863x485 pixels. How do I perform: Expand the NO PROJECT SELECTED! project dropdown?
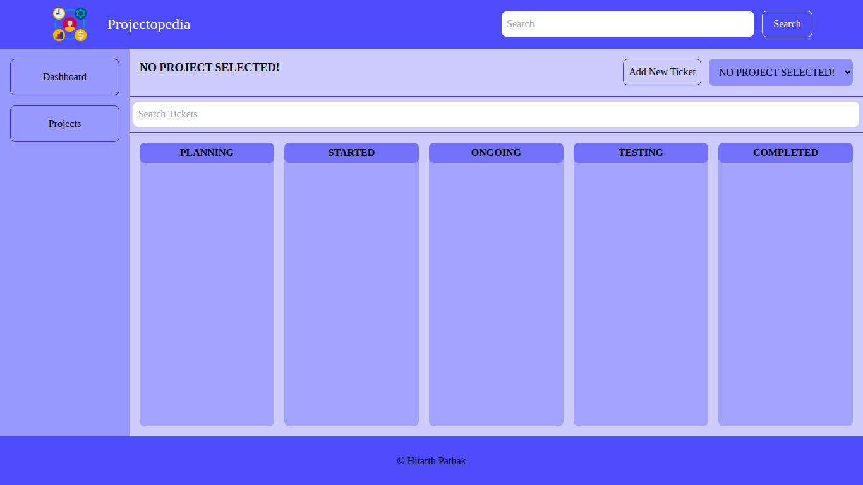click(780, 72)
